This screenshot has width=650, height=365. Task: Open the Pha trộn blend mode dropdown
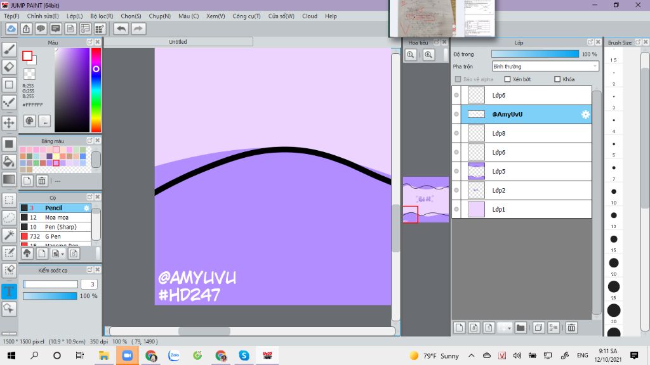point(545,66)
